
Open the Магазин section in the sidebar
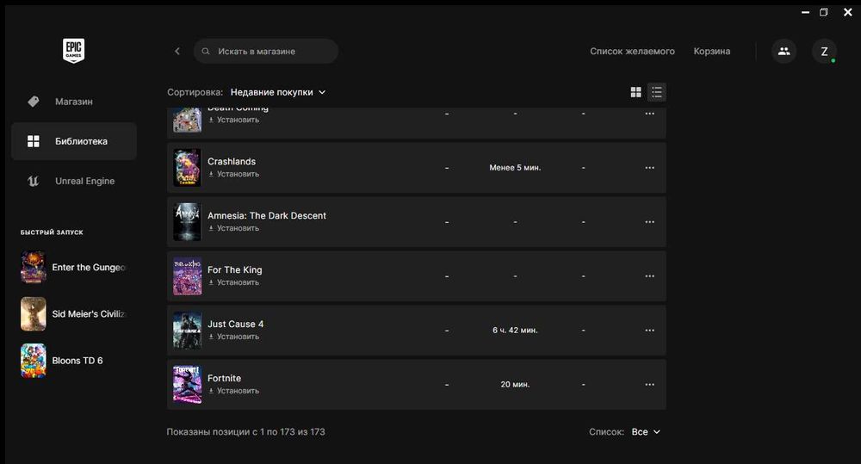(73, 102)
